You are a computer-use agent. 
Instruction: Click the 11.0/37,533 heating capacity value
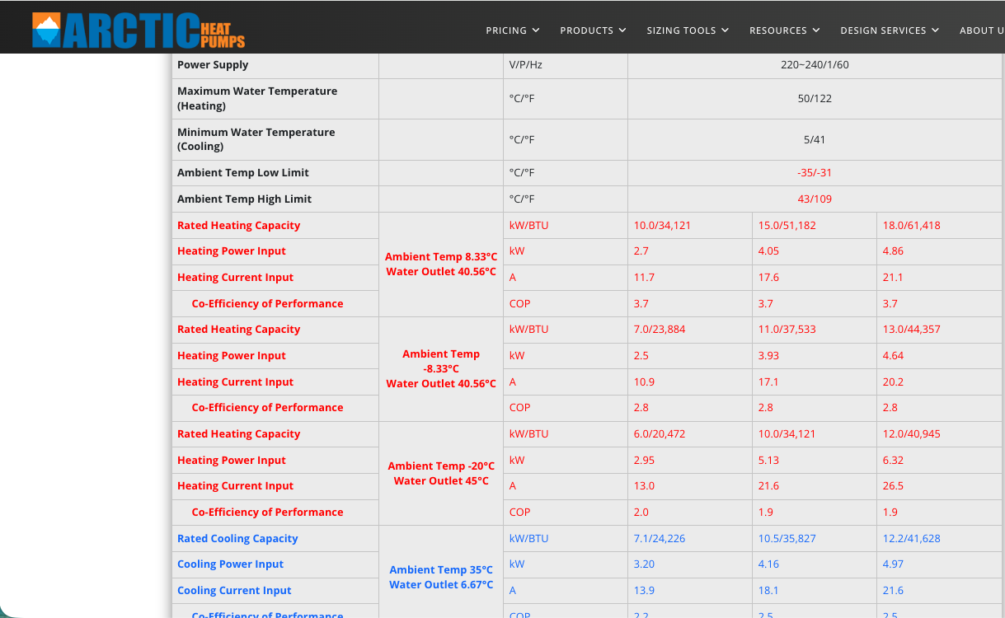coord(787,330)
